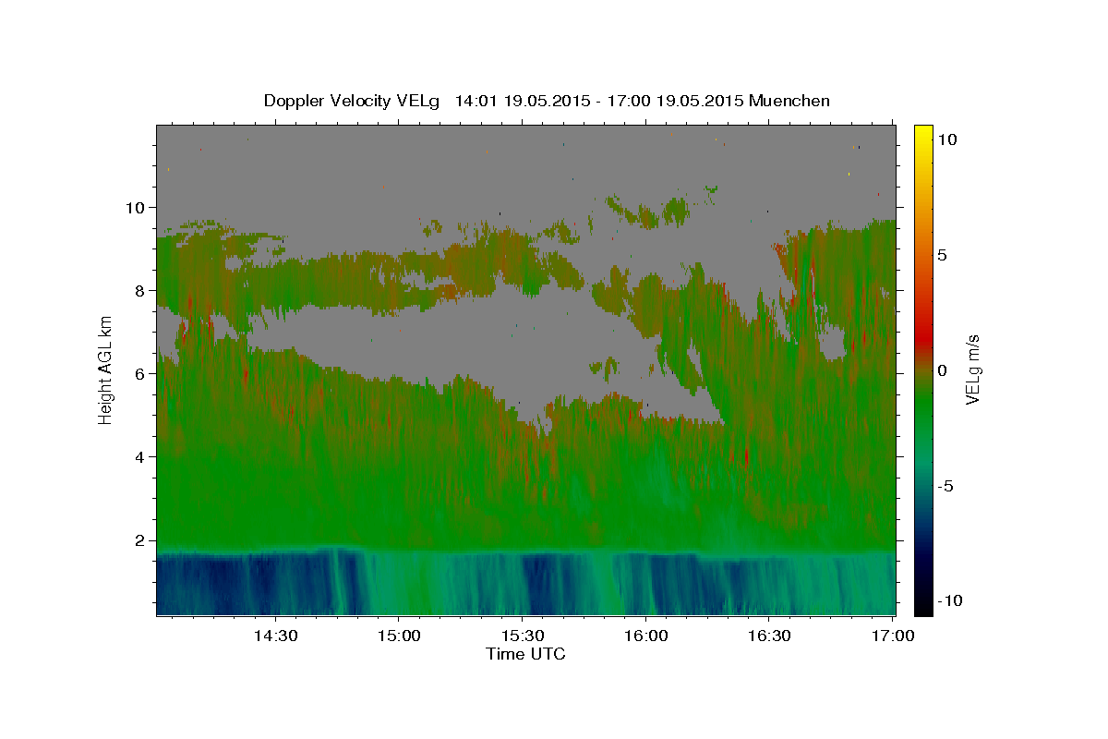Viewport: 1108px width, 739px height.
Task: Click the colorbar value 0
Action: coord(942,370)
